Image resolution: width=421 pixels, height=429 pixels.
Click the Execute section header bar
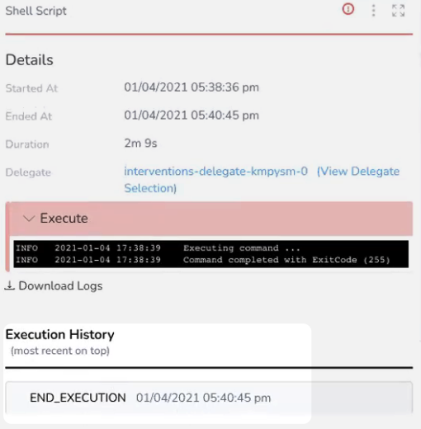211,219
